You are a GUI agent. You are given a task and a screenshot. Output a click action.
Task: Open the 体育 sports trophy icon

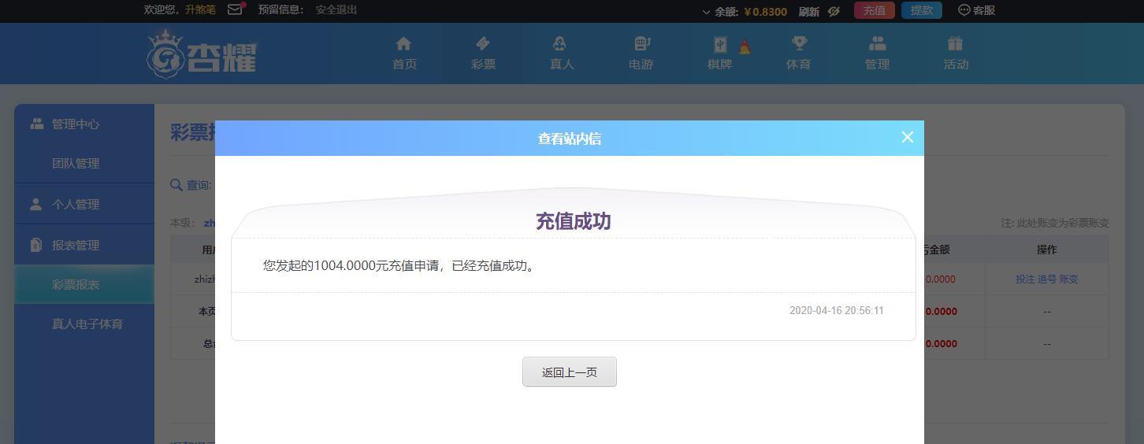[799, 44]
